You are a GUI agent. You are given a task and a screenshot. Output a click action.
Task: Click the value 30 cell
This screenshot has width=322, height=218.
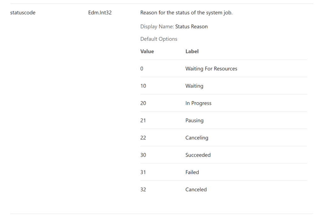143,155
